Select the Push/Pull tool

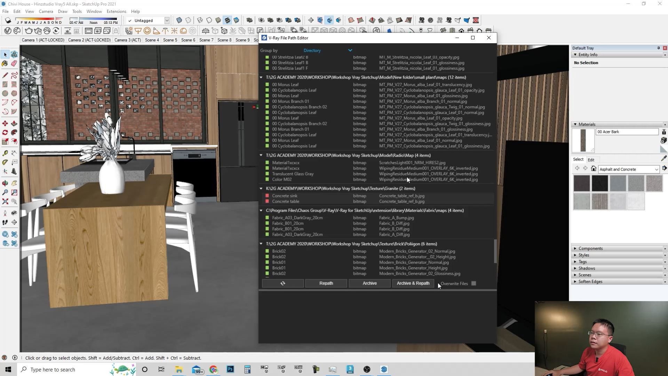click(14, 124)
